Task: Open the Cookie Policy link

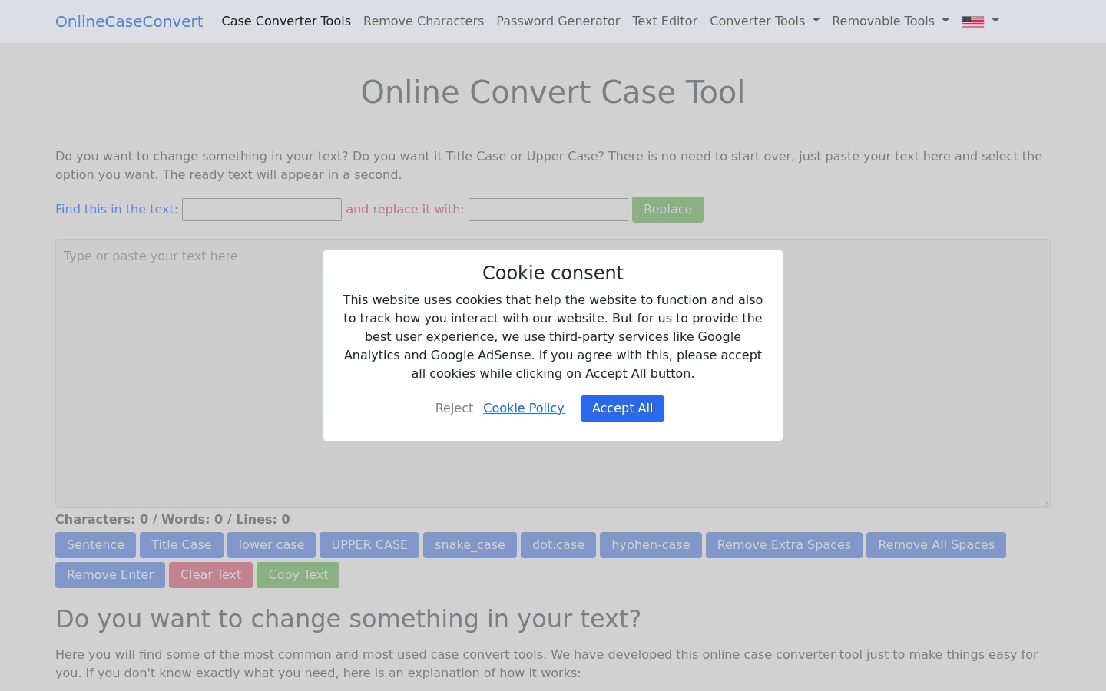Action: [x=523, y=408]
